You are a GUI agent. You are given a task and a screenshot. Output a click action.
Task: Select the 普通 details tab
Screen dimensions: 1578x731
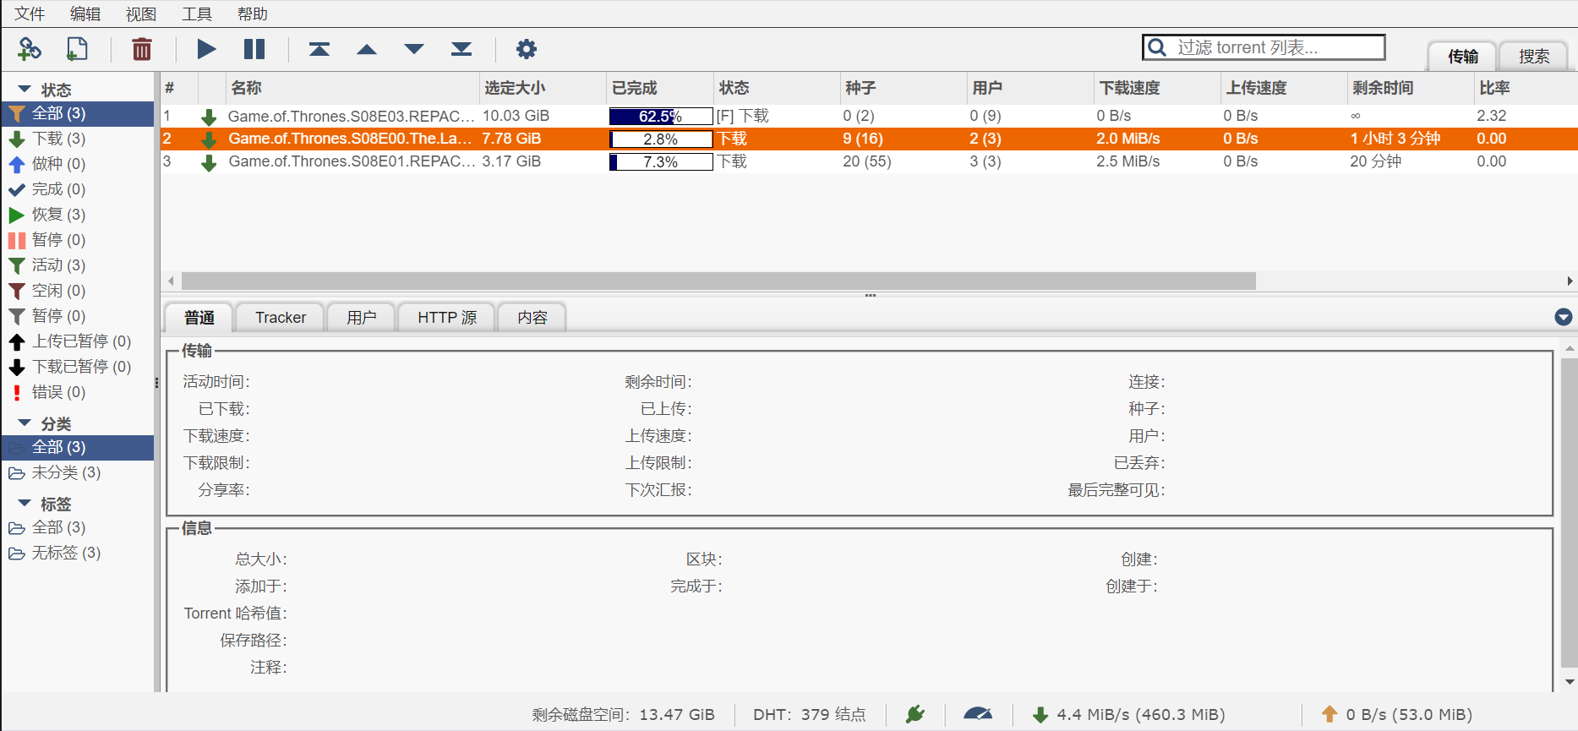click(x=199, y=317)
